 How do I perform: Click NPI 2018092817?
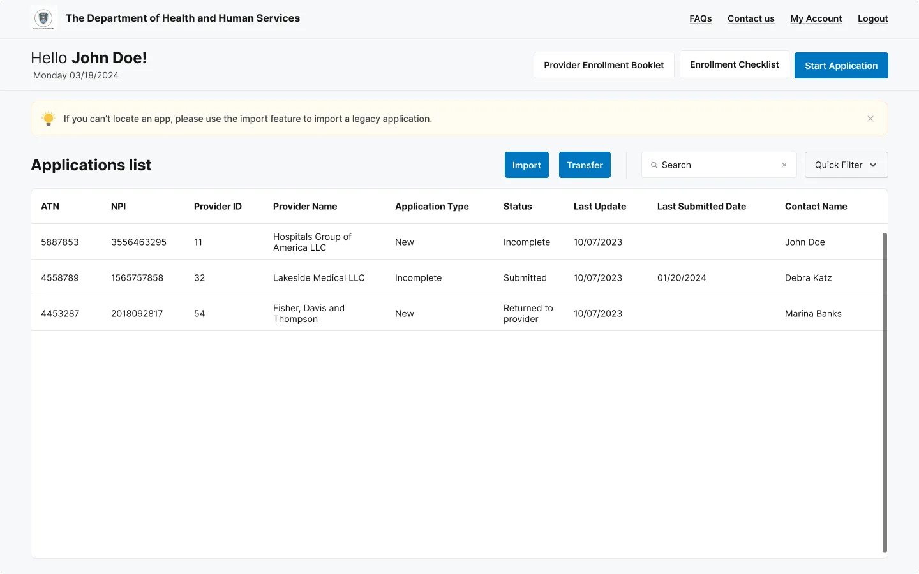tap(137, 314)
